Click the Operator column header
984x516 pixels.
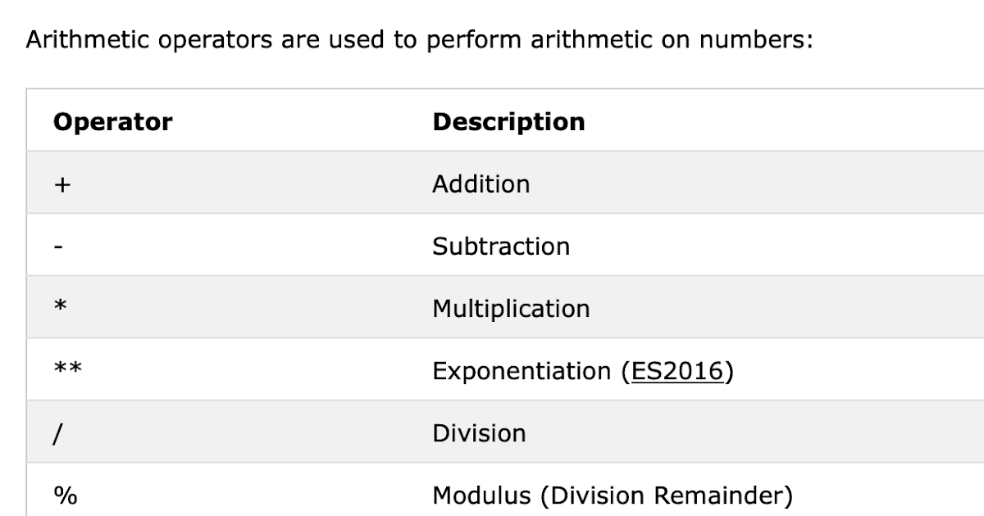(x=112, y=122)
